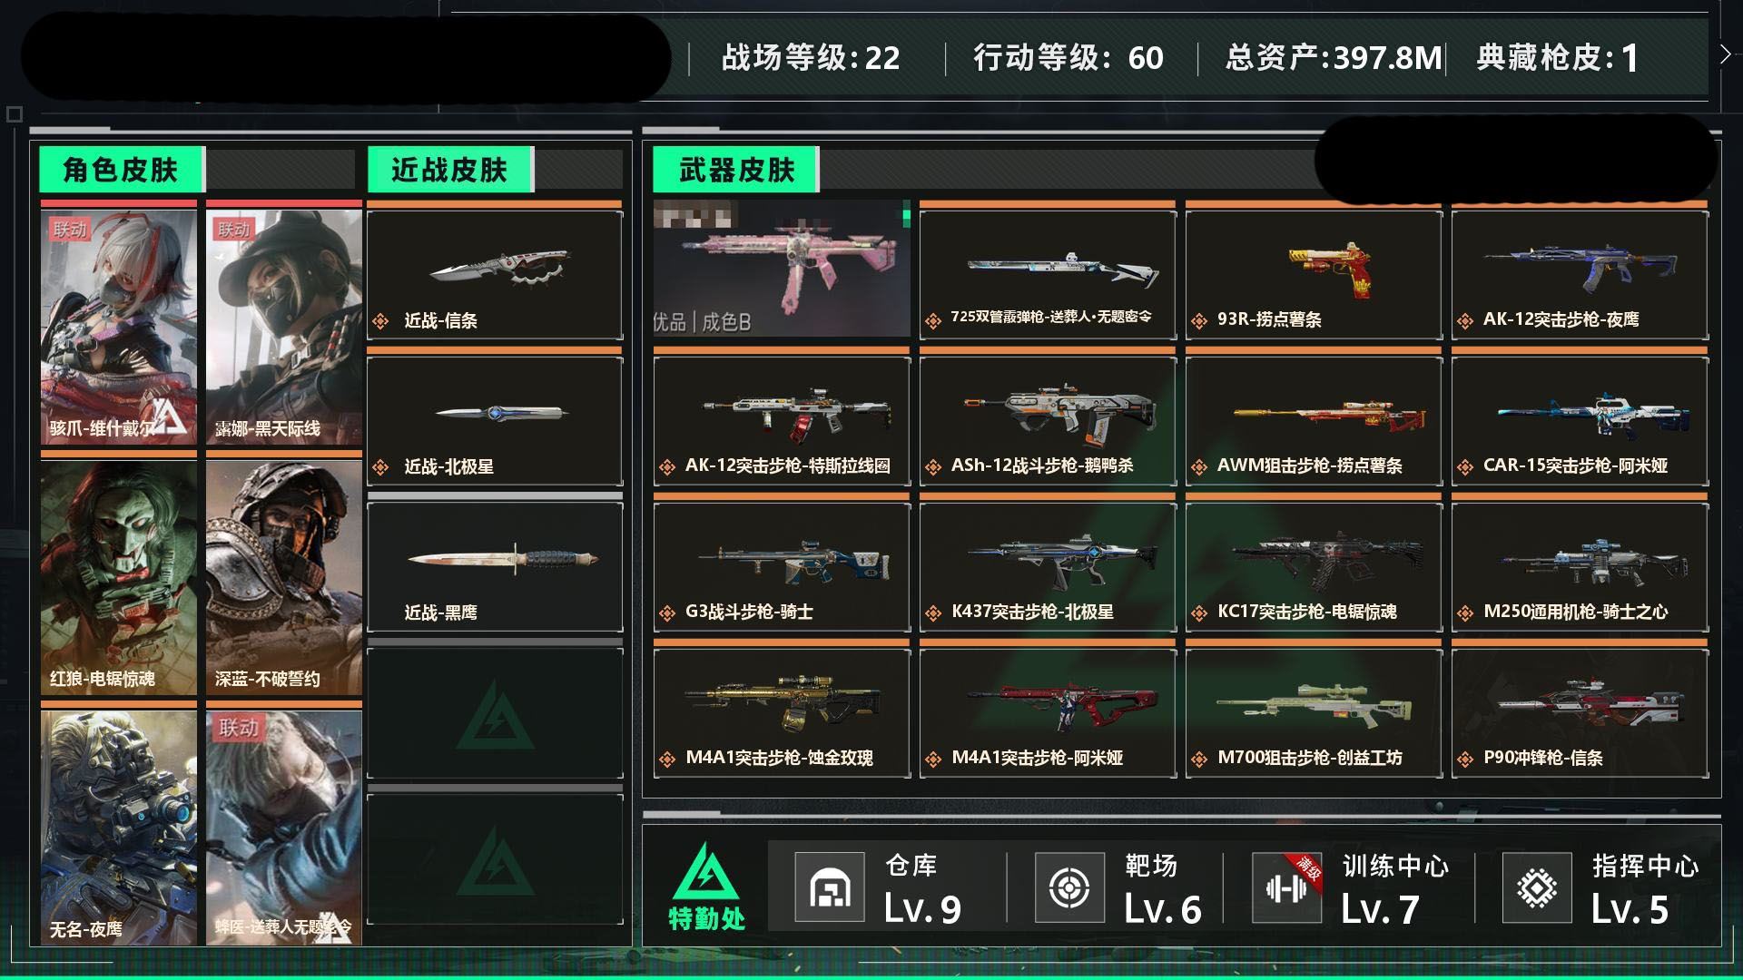This screenshot has width=1743, height=980.
Task: Click the diamond icon beside P90冲锋枪-信条
Action: point(1465,759)
